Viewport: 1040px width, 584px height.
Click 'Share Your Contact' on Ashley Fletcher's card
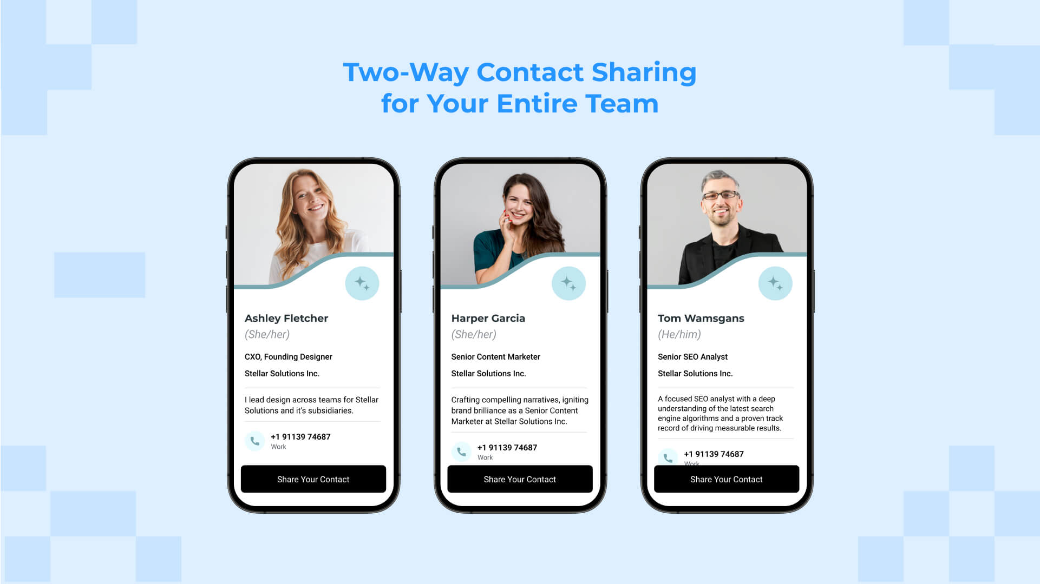[313, 479]
